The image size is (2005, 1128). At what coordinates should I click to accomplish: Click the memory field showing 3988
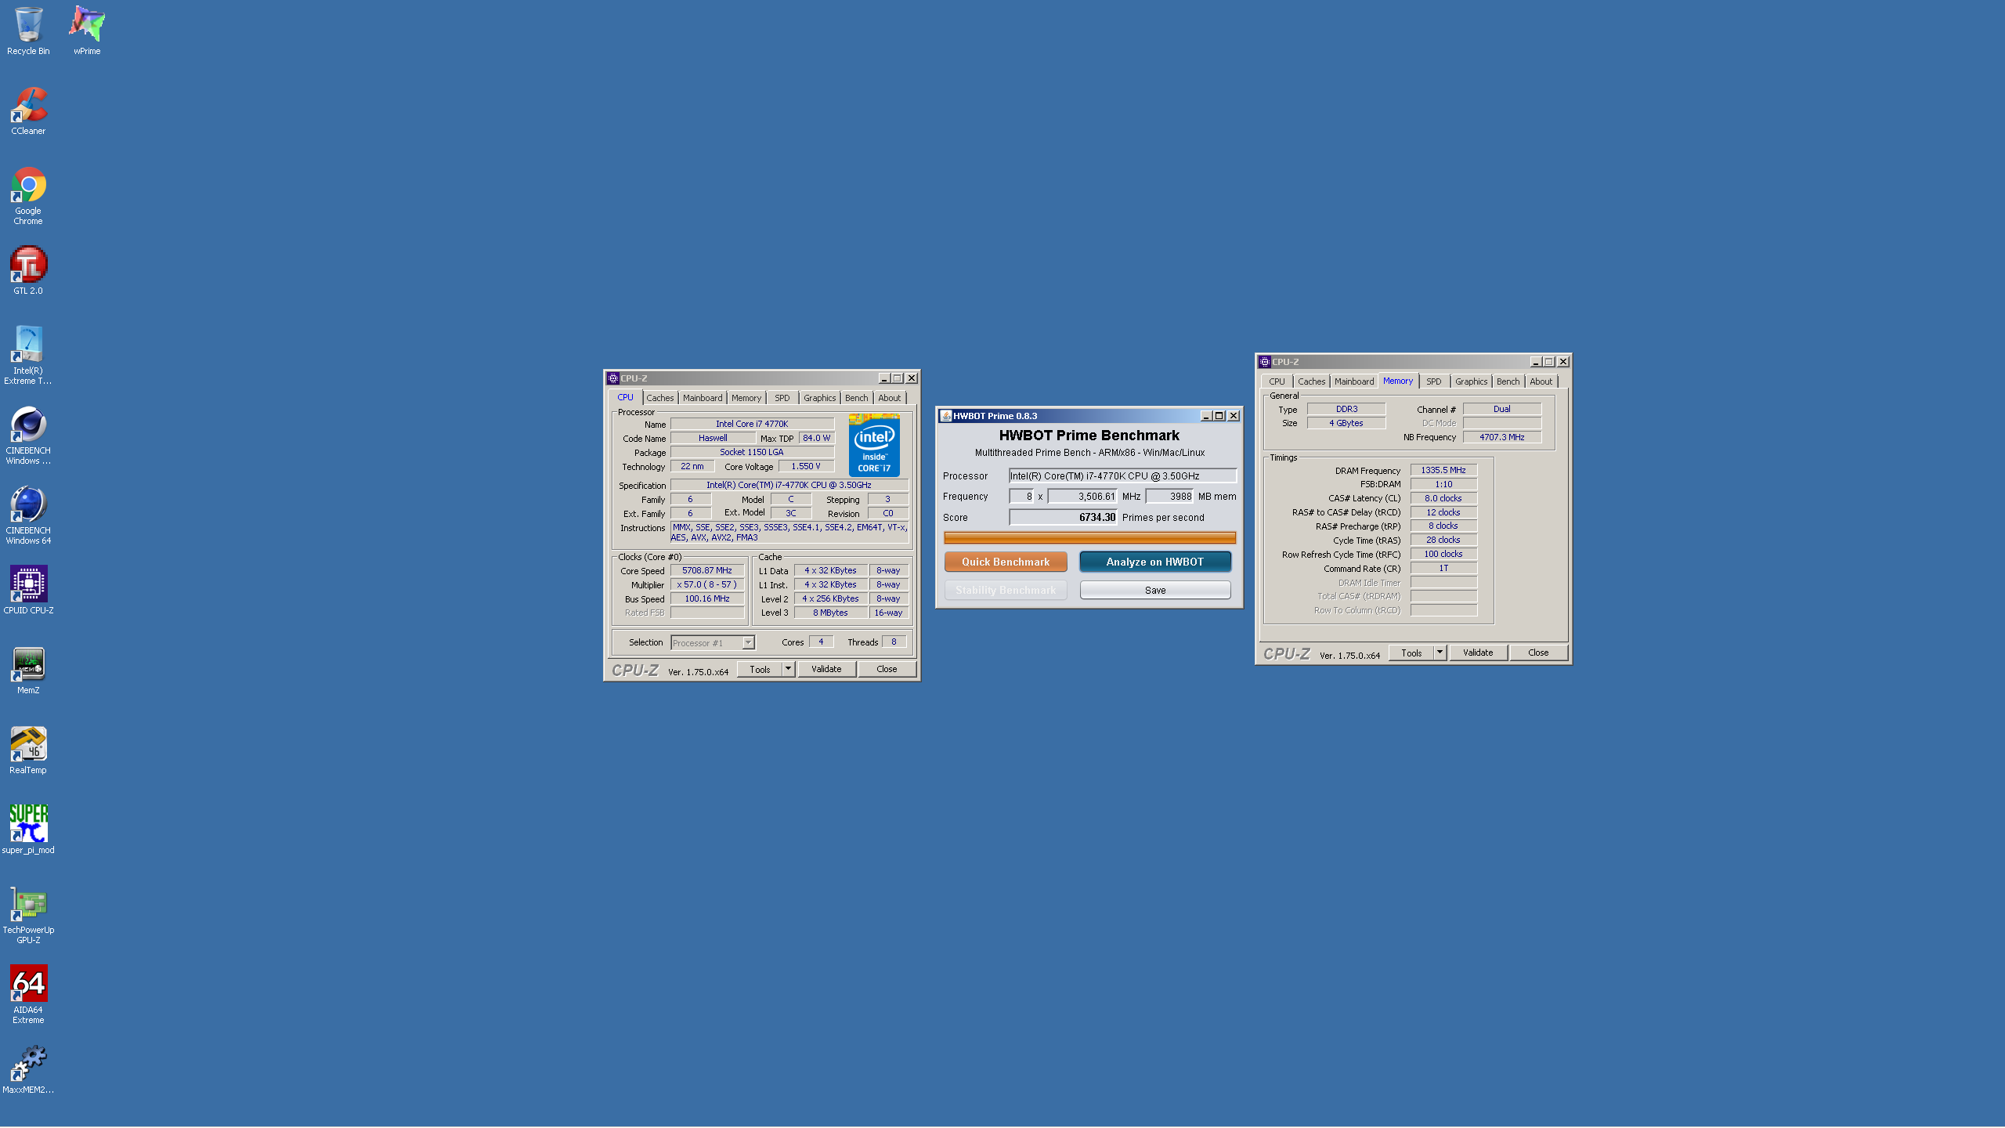click(x=1169, y=497)
